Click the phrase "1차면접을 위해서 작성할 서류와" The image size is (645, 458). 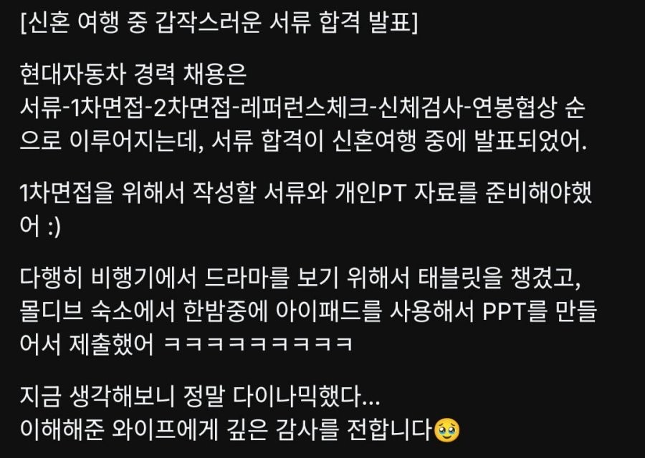[173, 193]
